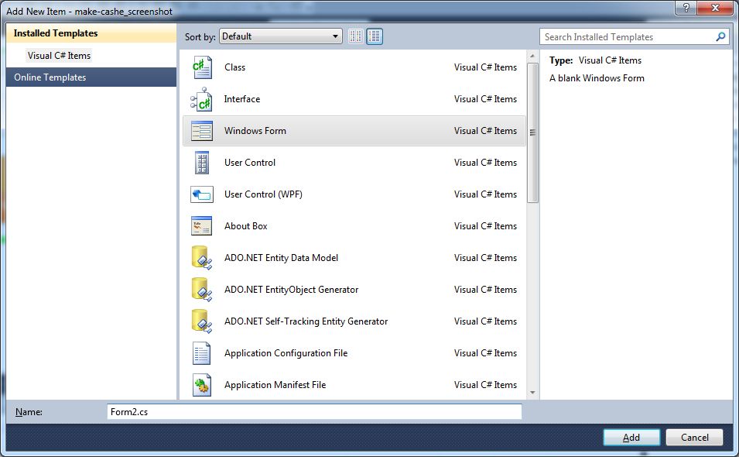The image size is (739, 457).
Task: Click the Search Installed Templates box
Action: (627, 36)
